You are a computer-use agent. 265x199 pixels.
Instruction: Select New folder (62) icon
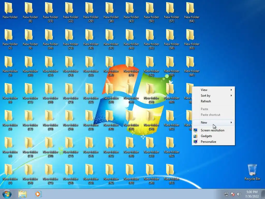click(x=170, y=143)
